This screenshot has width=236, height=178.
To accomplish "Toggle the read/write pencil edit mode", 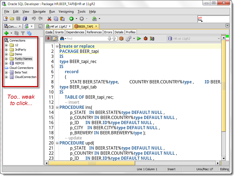I will click(x=54, y=39).
